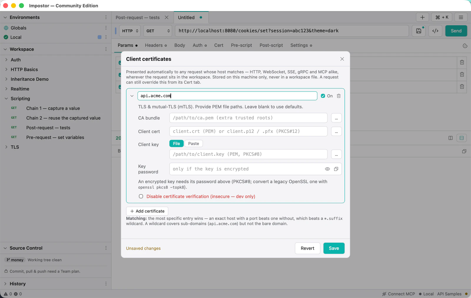Browse for Client cert file
The width and height of the screenshot is (471, 298).
336,132
